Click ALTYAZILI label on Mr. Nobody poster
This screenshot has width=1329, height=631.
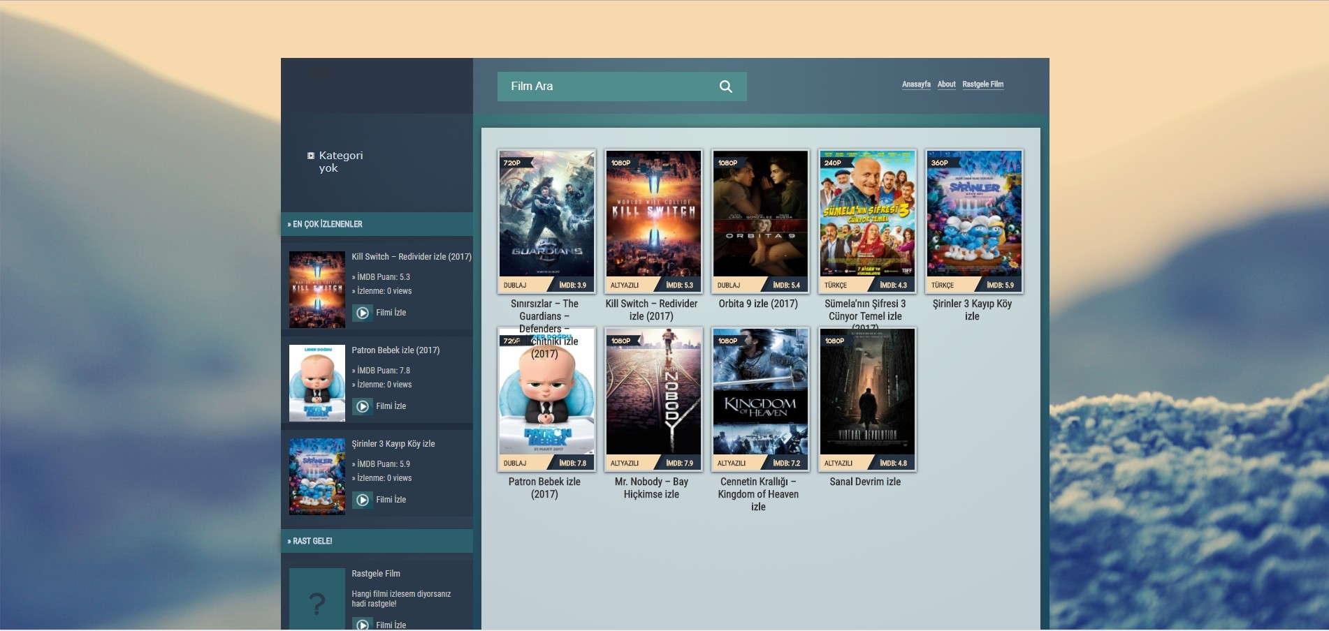click(625, 463)
